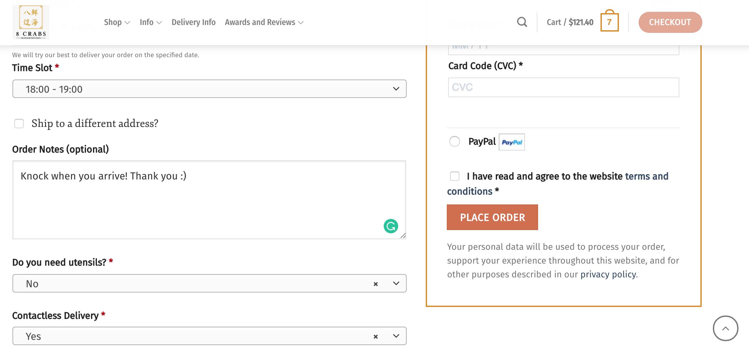Open the privacy policy link
Screen dimensions: 749x351
(608, 274)
